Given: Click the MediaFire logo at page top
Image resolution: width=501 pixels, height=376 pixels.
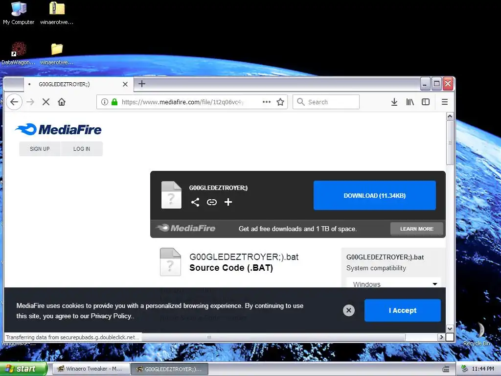Looking at the screenshot, I should (58, 129).
